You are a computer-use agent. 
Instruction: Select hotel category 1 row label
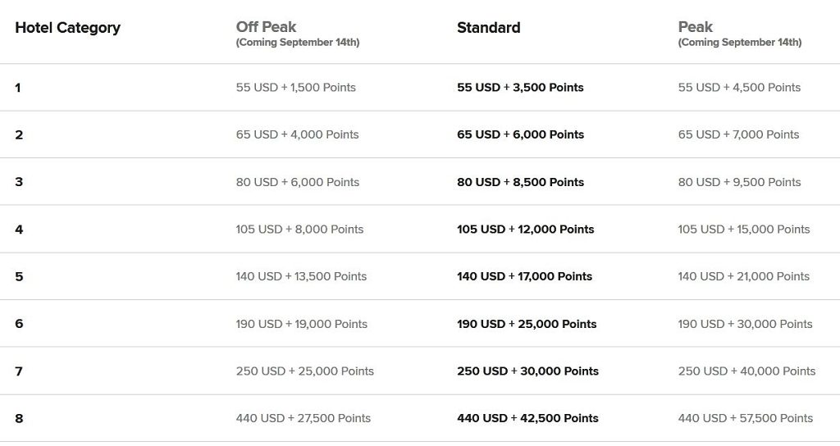click(18, 88)
